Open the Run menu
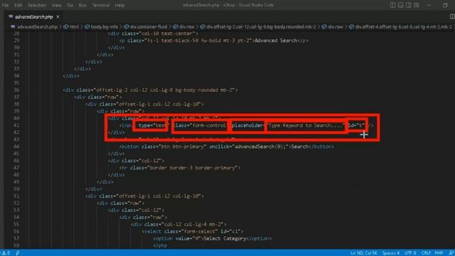Screen dimensions: 455x256 [82, 5]
